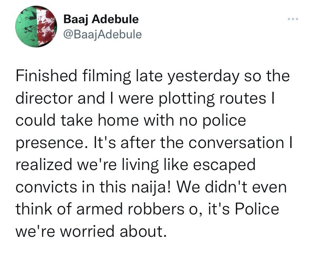Click the word "conversation" in the tweet
Screen dimensions: 315x263
tap(236, 143)
